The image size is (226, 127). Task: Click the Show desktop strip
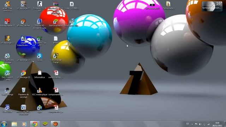225,124
